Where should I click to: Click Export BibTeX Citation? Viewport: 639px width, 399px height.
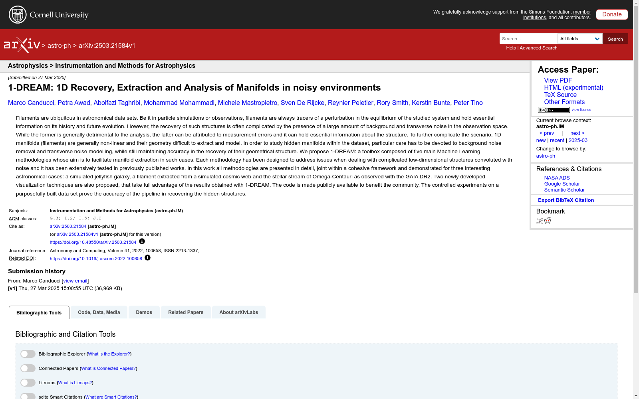click(x=566, y=200)
